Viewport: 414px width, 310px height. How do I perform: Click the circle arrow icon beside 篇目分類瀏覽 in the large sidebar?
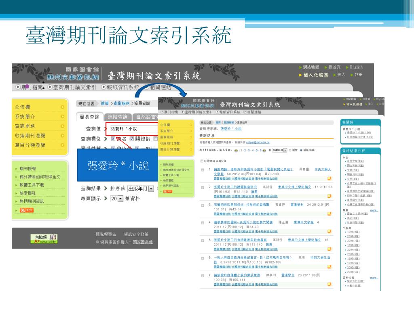tap(63, 145)
